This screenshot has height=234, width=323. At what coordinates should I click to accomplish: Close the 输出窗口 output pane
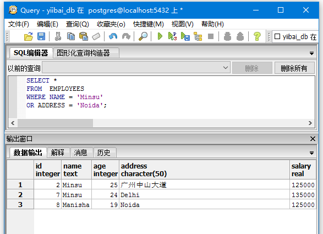pos(313,139)
